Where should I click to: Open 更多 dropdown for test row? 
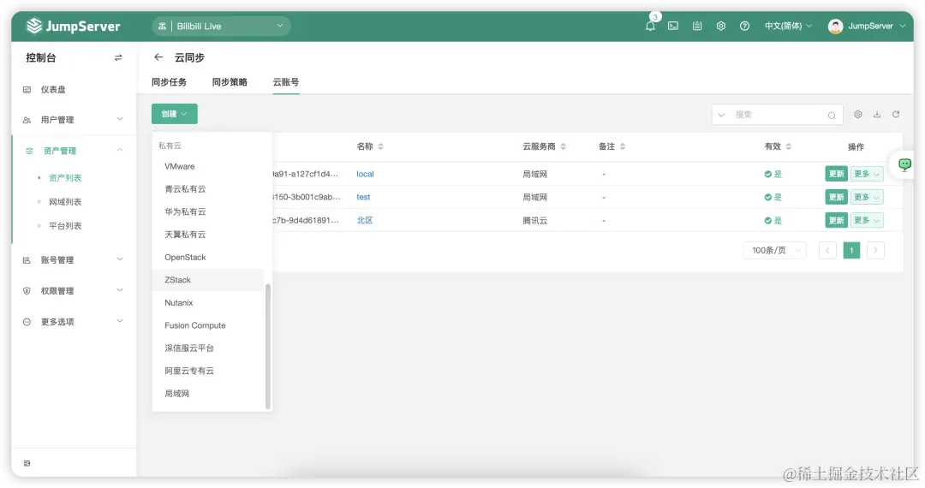pyautogui.click(x=867, y=197)
